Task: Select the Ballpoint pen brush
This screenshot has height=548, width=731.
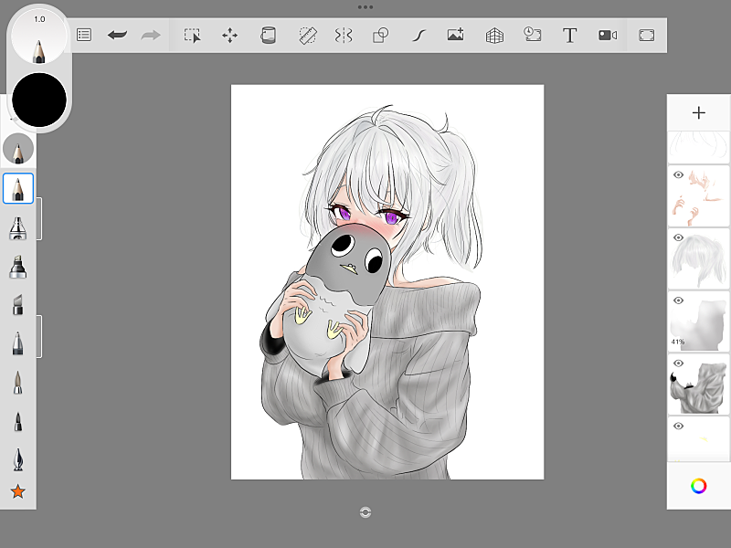Action: pos(17,344)
